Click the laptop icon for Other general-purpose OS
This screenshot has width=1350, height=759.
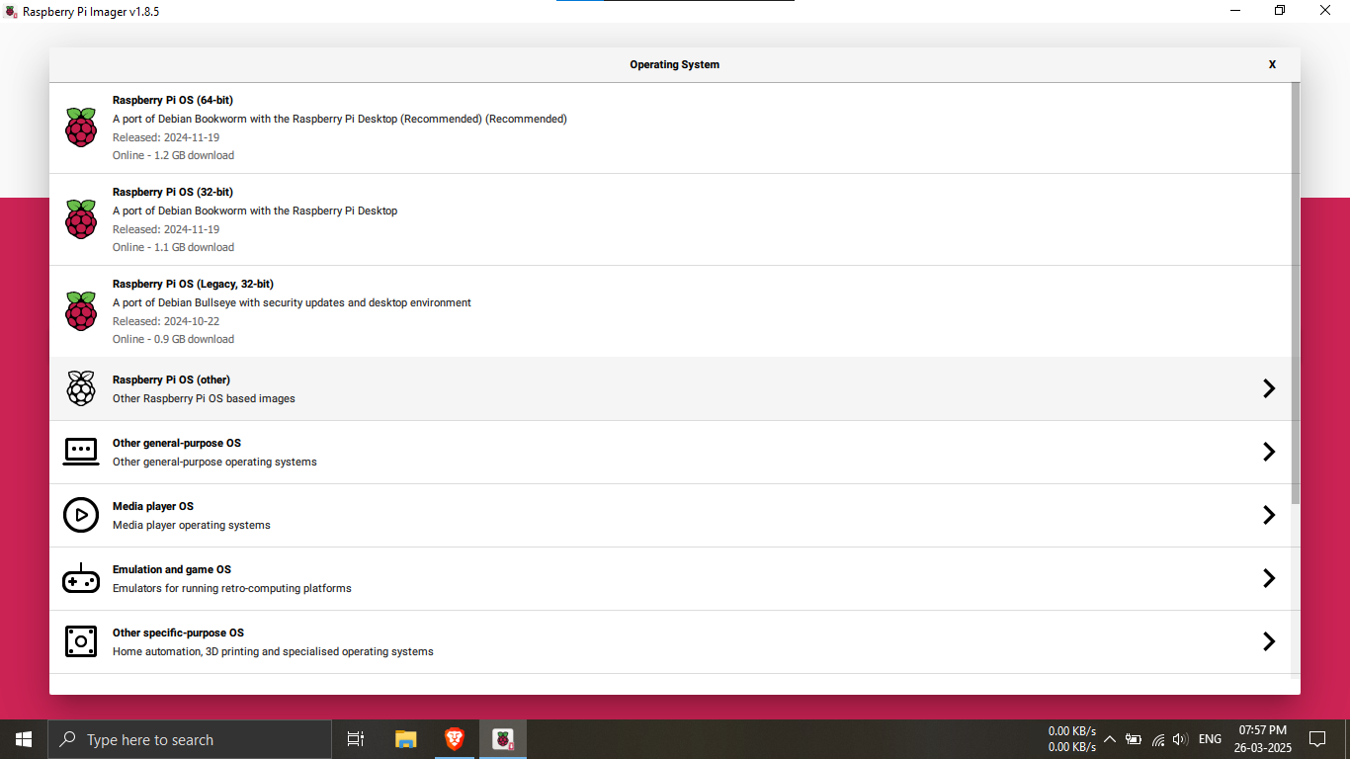coord(81,452)
